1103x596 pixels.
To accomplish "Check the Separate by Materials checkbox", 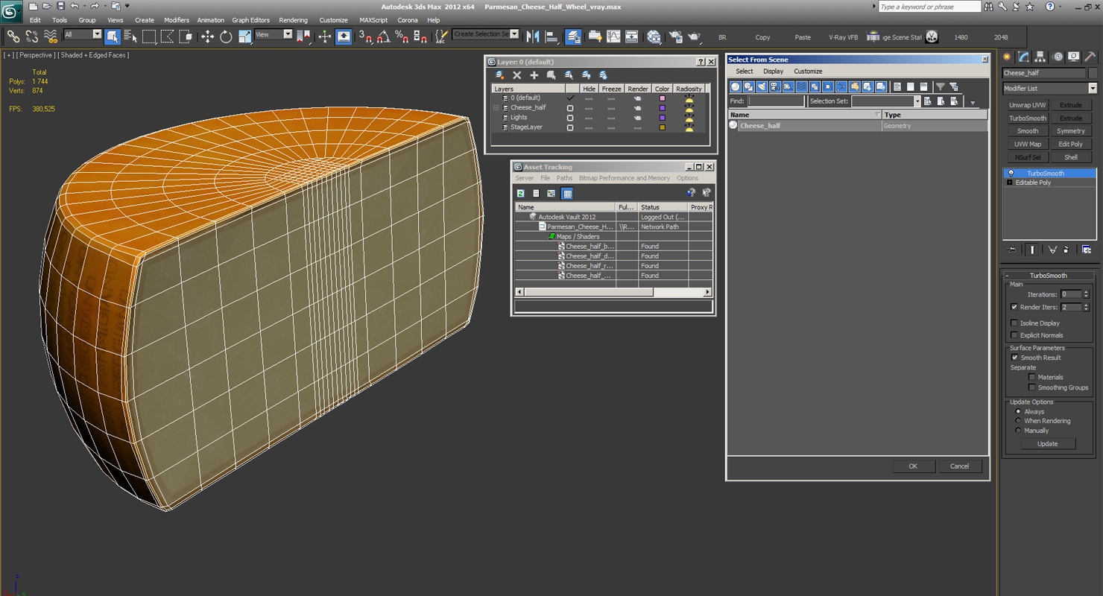I will tap(1032, 377).
